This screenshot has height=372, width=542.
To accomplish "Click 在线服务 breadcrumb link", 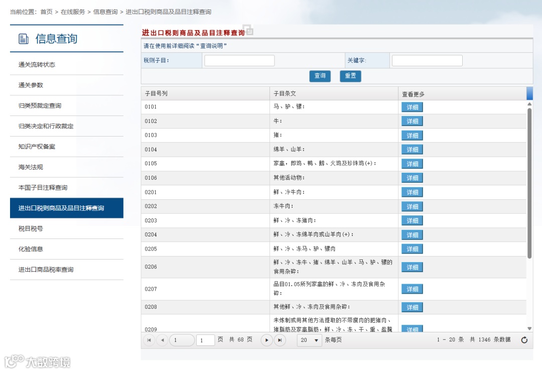I will point(73,12).
